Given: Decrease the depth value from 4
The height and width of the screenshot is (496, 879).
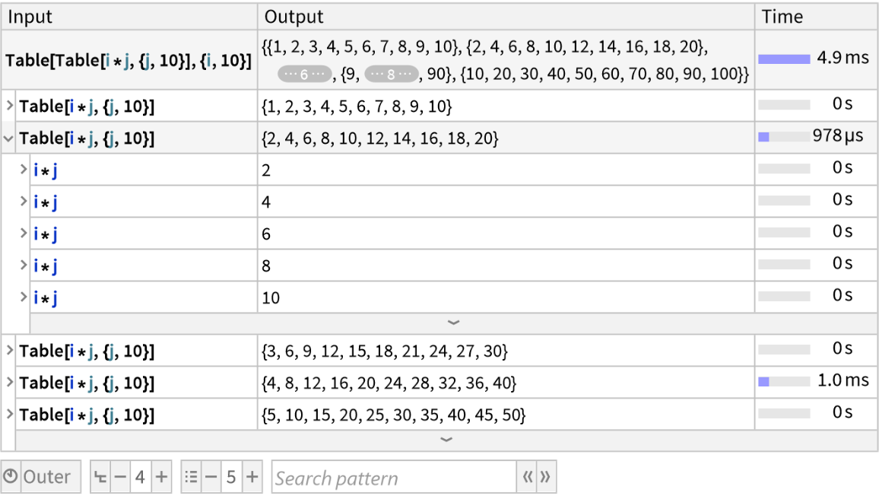Looking at the screenshot, I should coord(120,478).
